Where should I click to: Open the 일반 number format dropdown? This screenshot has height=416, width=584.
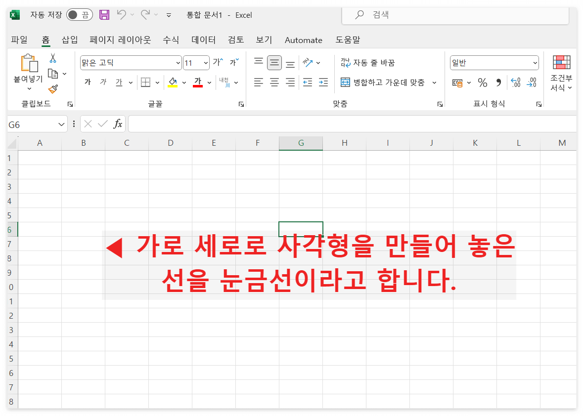pyautogui.click(x=535, y=63)
